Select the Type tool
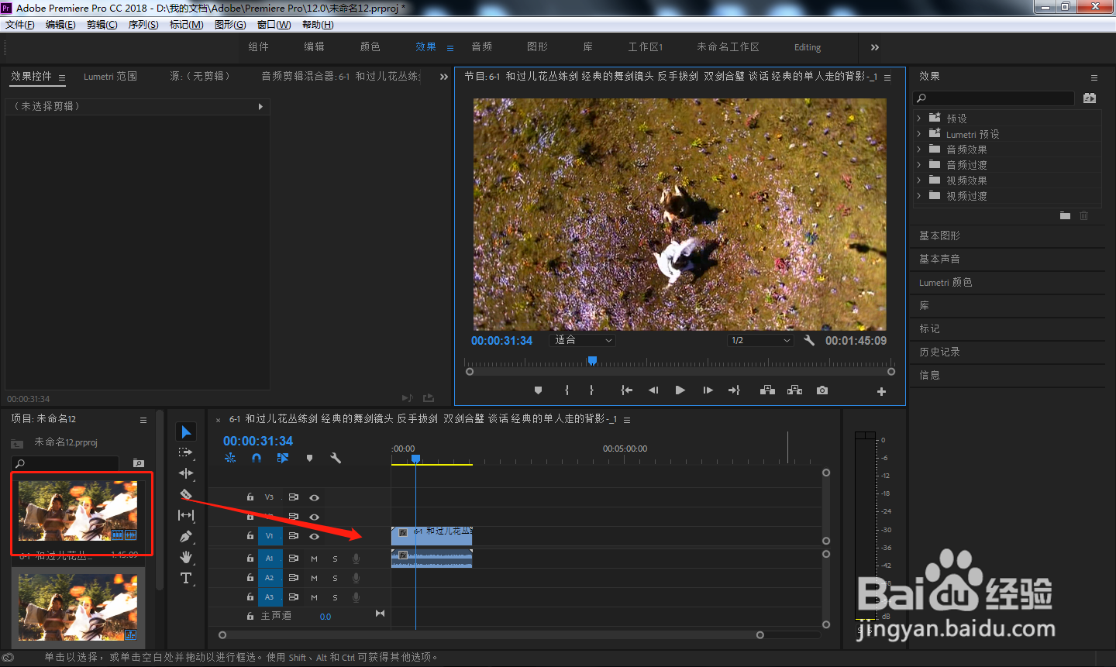Screen dimensions: 1116x667 coord(186,578)
